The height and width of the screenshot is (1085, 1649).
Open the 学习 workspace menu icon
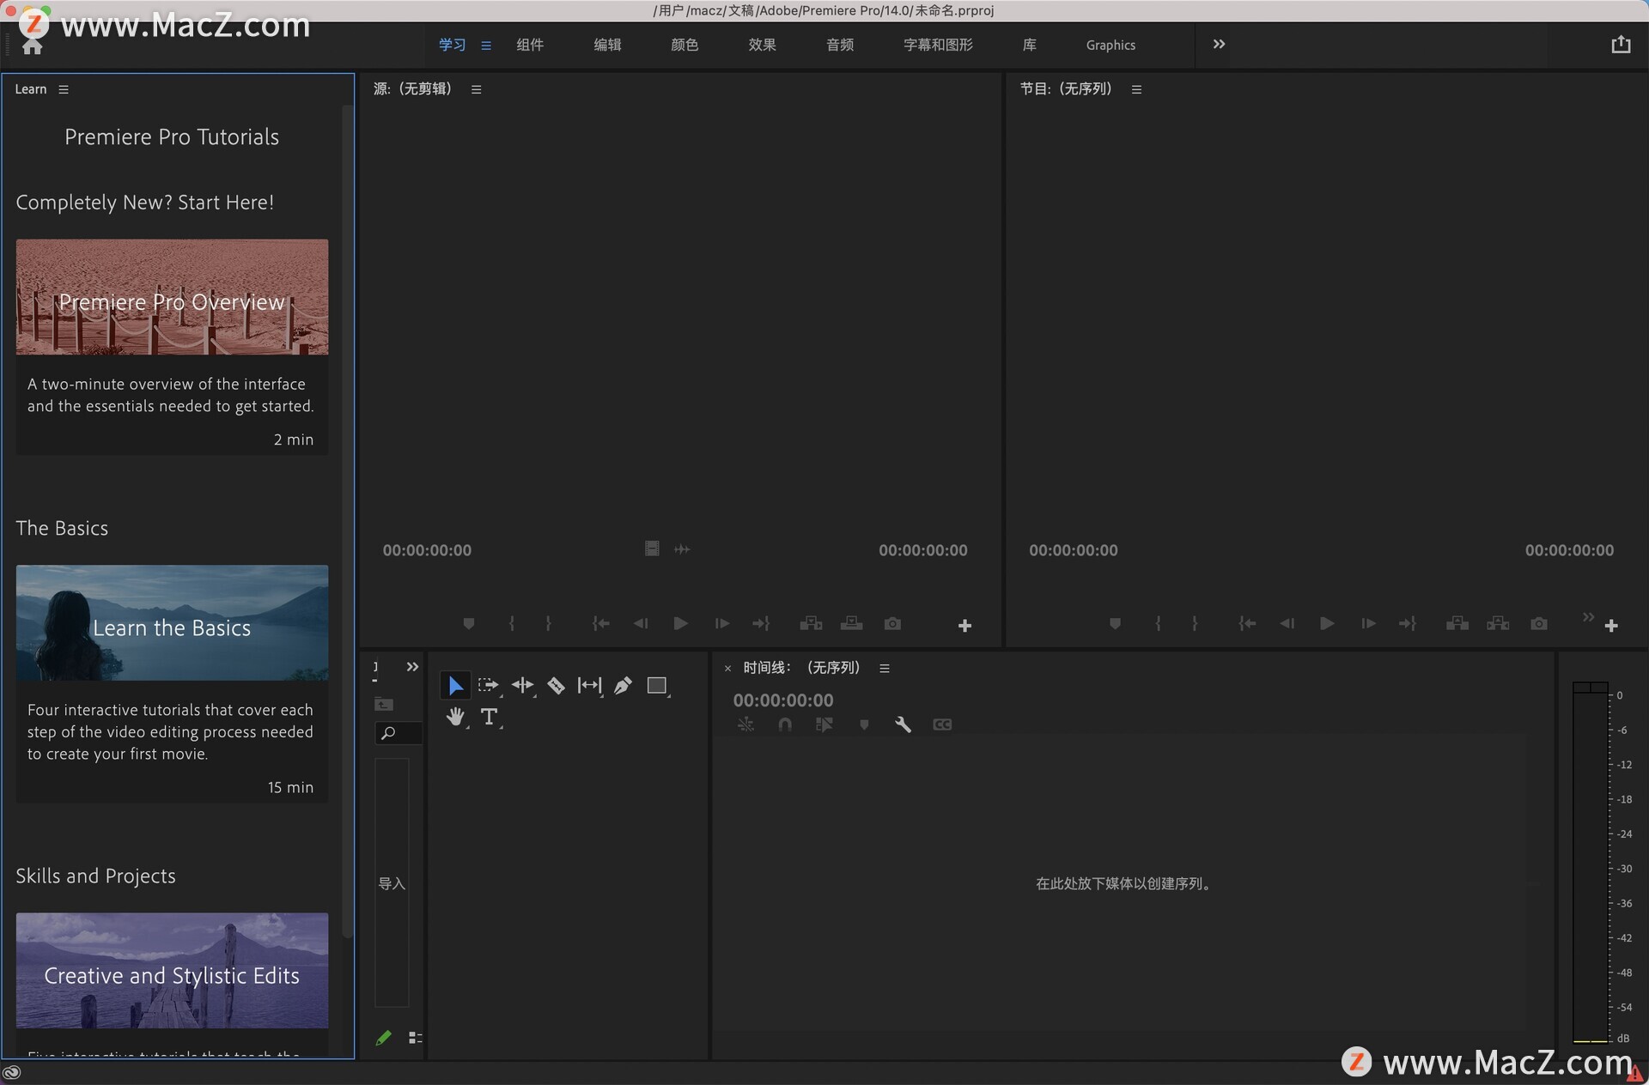pyautogui.click(x=486, y=45)
